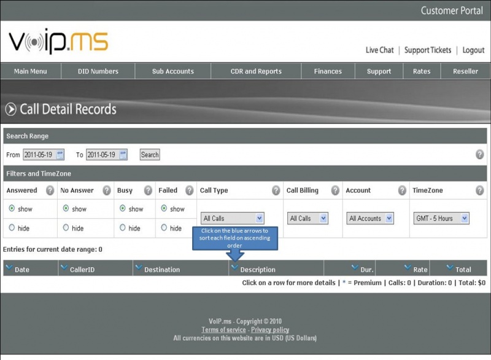Image resolution: width=491 pixels, height=360 pixels.
Task: Open the Privacy policy link
Action: [270, 330]
